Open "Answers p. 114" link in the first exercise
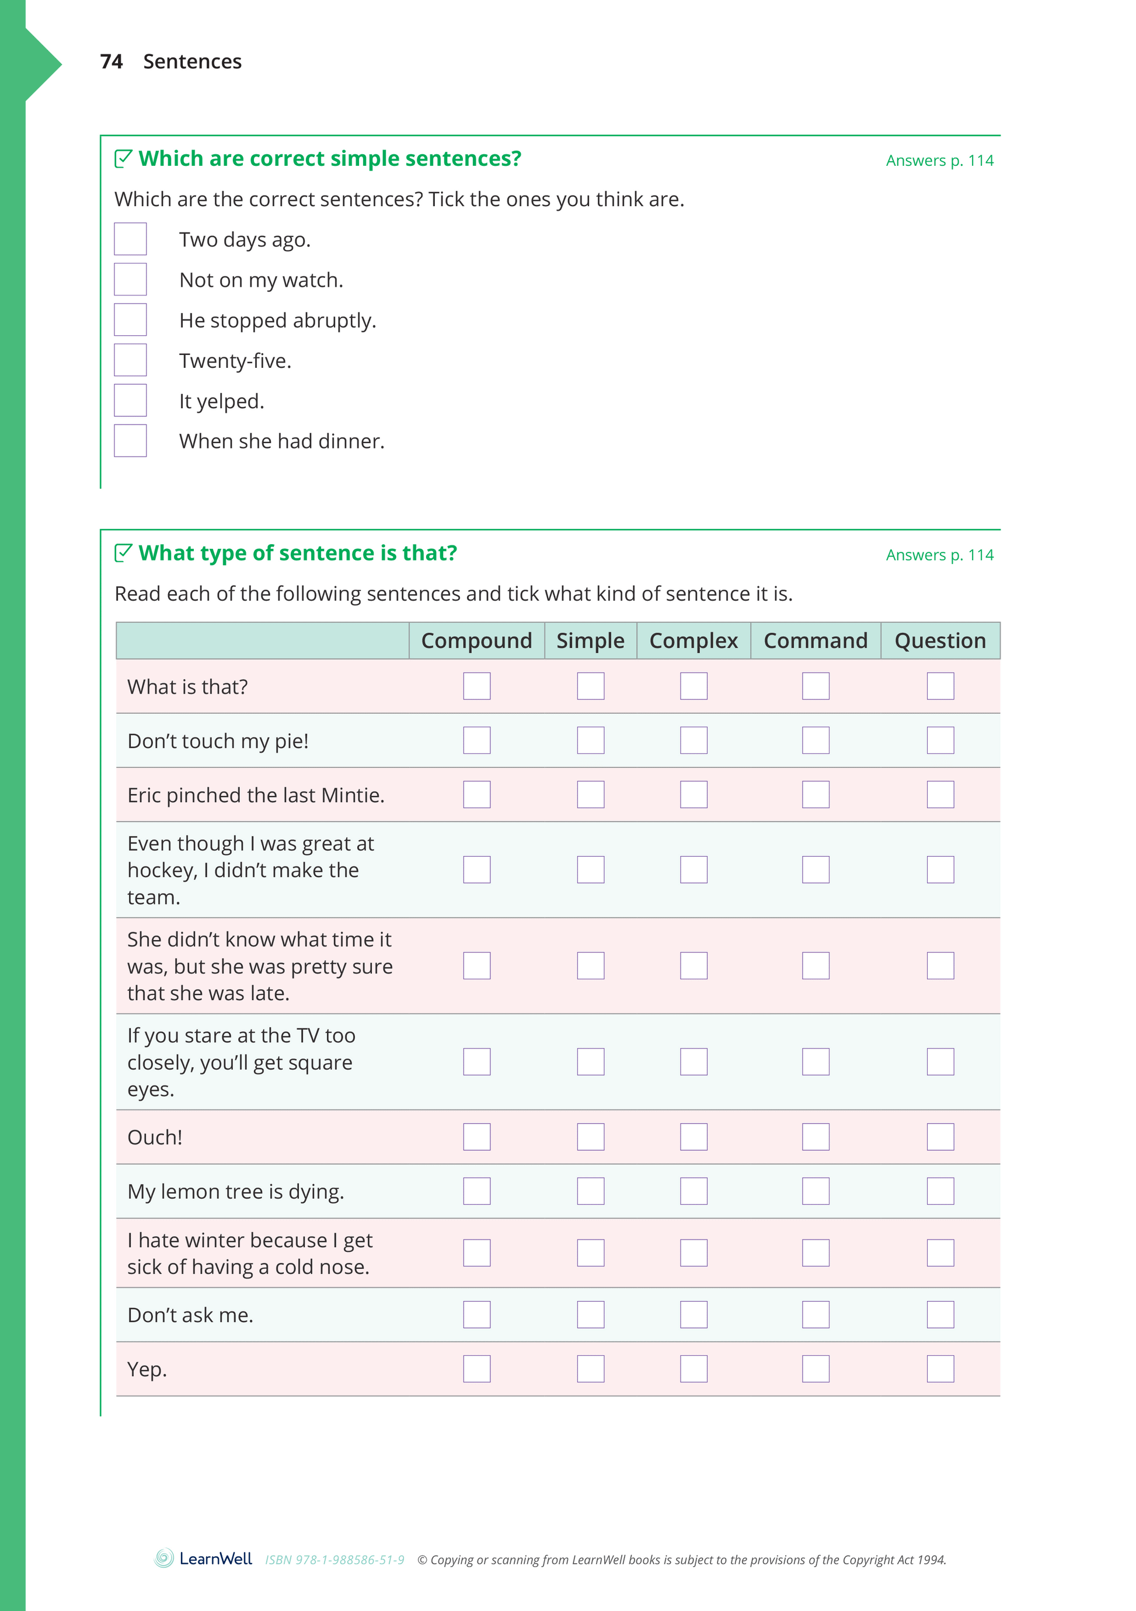 coord(939,161)
